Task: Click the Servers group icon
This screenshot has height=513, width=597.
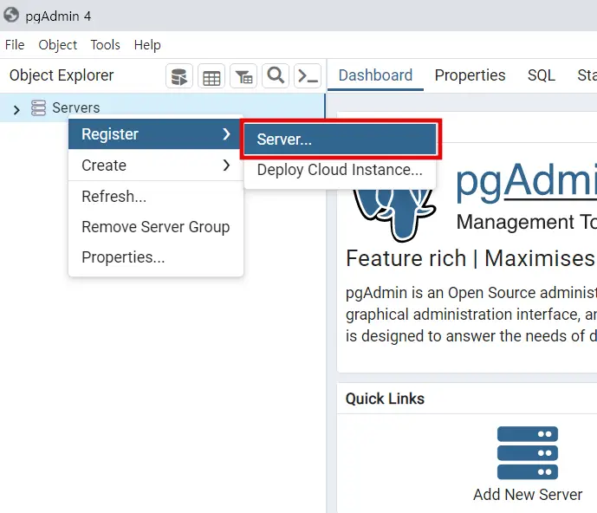Action: [38, 107]
